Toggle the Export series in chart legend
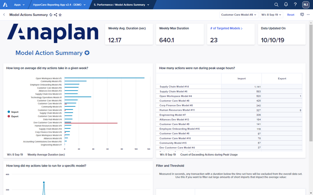The width and height of the screenshot is (313, 195). (x=14, y=116)
